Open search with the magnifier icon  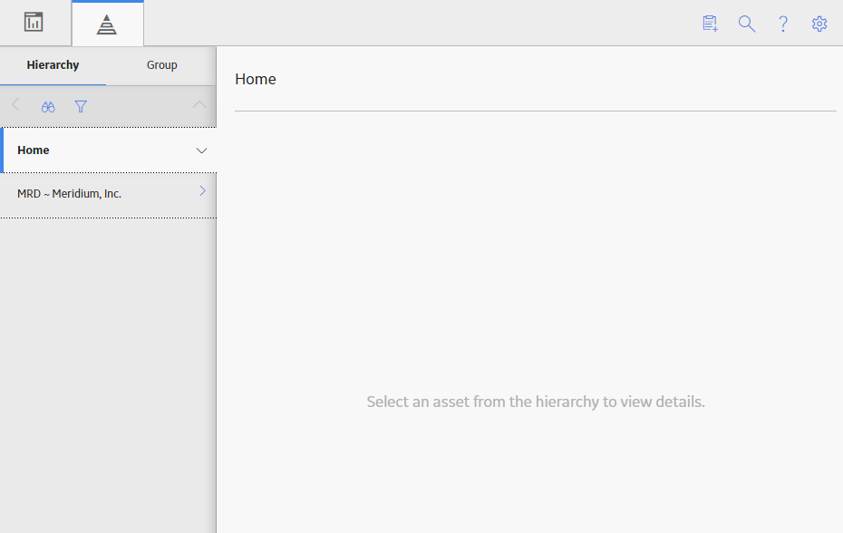point(747,24)
